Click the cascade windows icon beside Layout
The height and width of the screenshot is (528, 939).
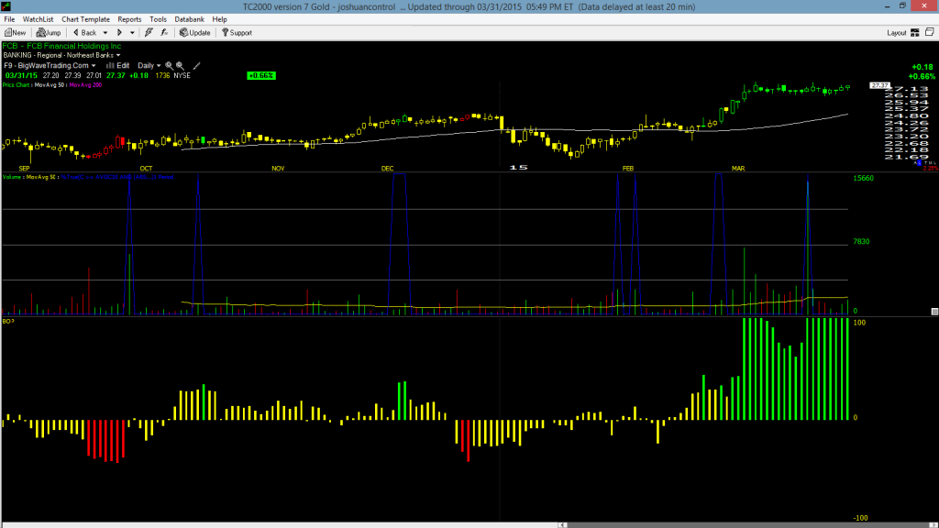click(930, 32)
